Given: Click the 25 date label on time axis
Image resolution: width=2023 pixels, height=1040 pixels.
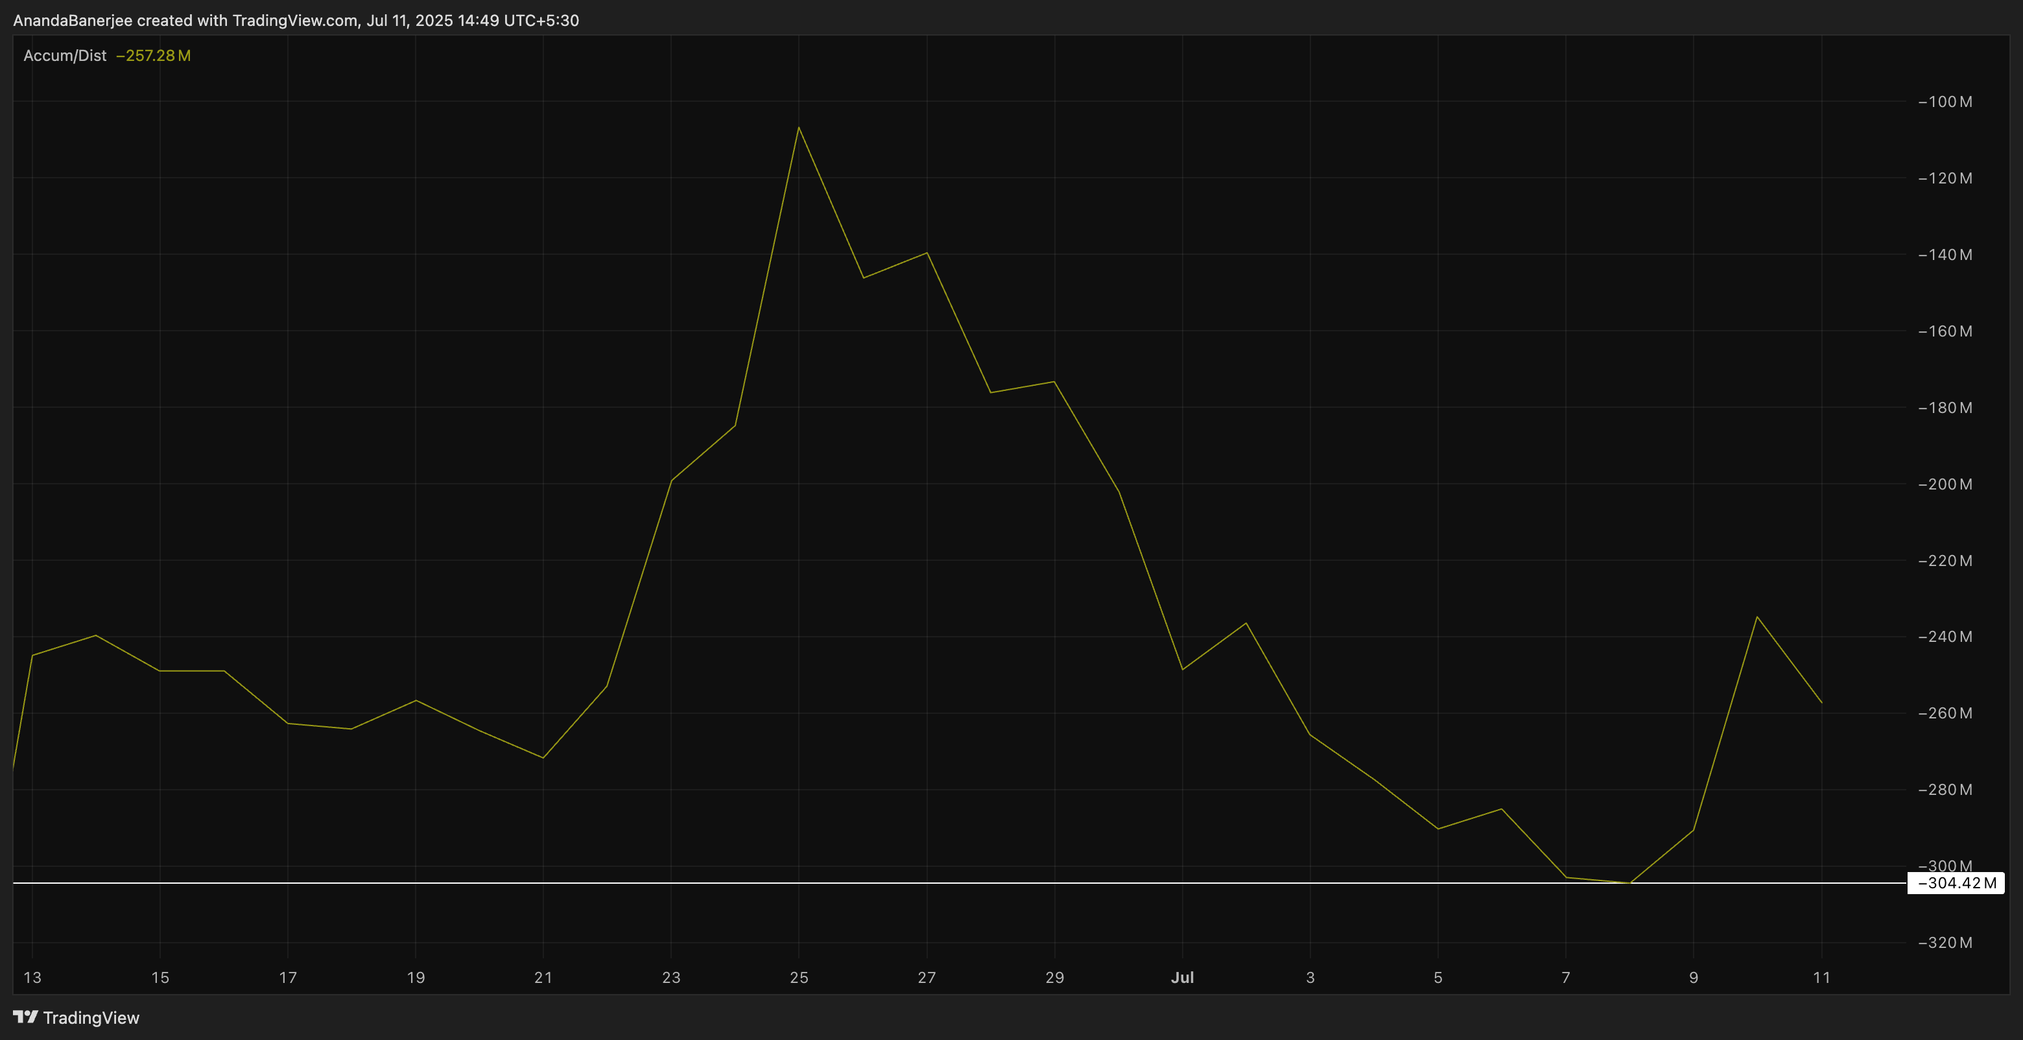Looking at the screenshot, I should pyautogui.click(x=799, y=978).
